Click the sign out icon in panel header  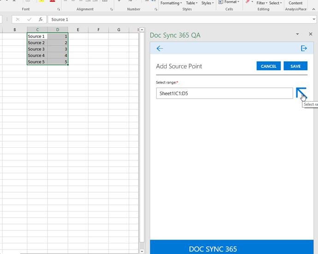[x=304, y=48]
